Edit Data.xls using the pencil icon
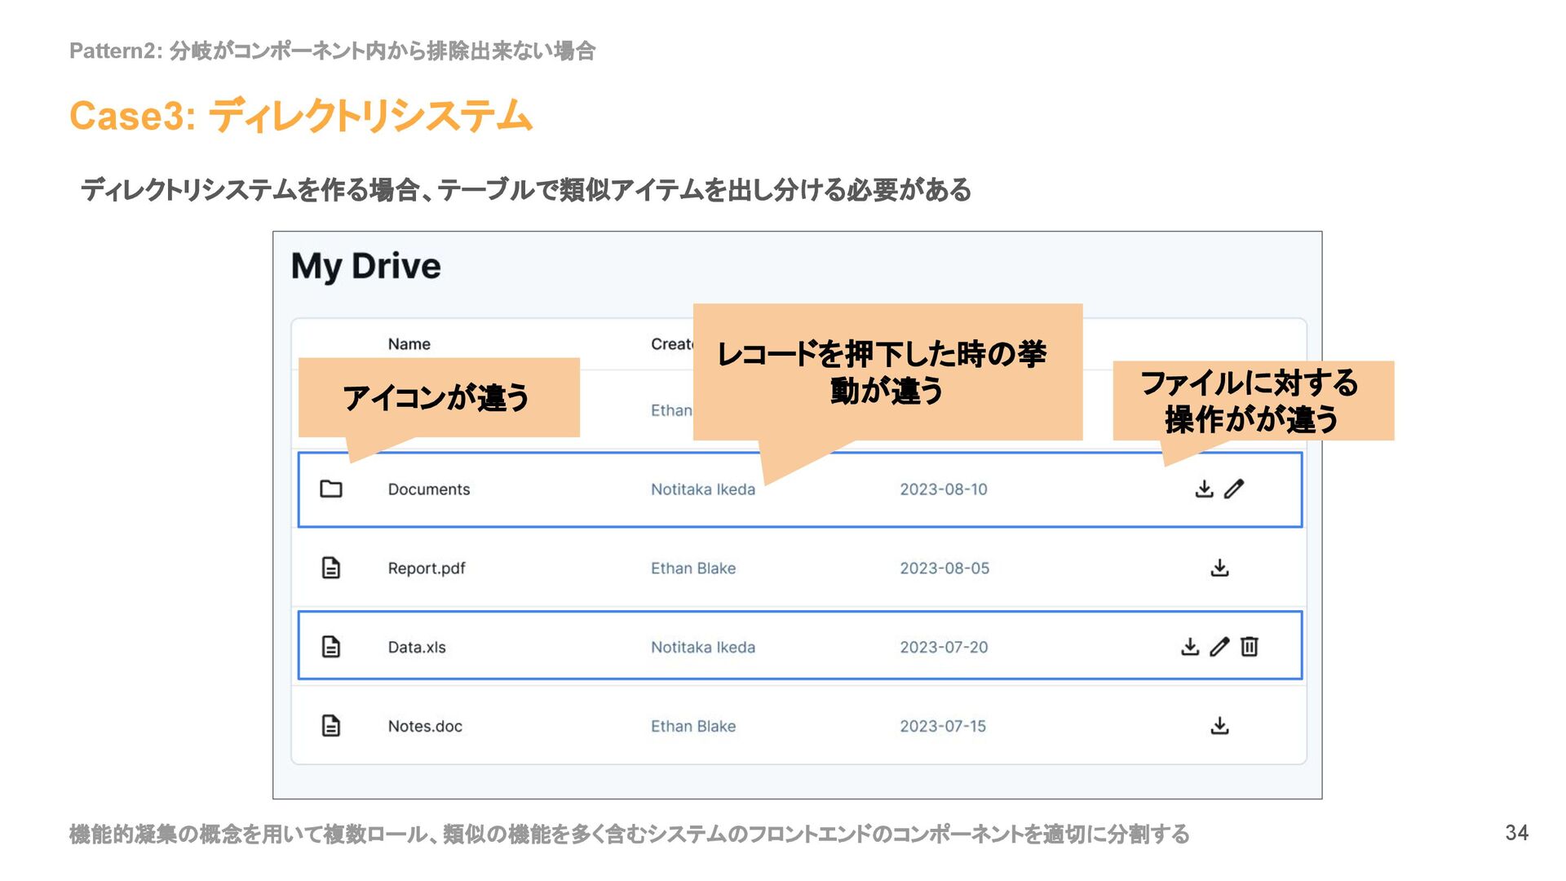The height and width of the screenshot is (881, 1566). click(x=1219, y=647)
